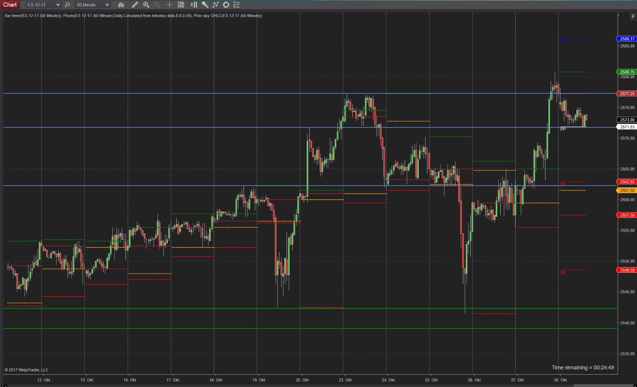Open the ES 12-17 instrument selector dropdown
This screenshot has width=637, height=387.
pos(43,5)
